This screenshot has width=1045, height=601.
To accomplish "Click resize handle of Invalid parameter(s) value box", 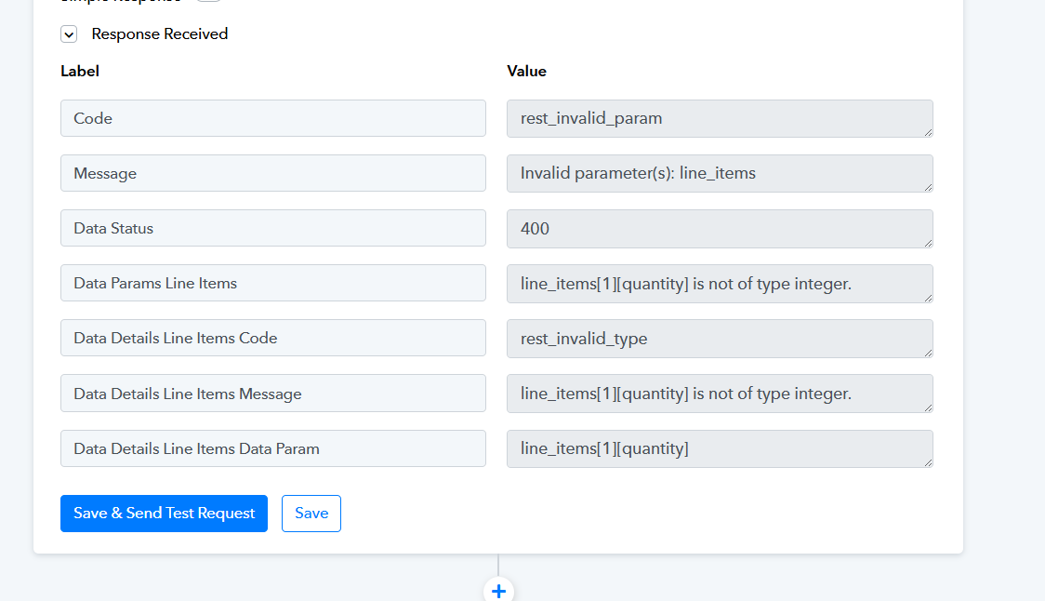I will tap(928, 187).
